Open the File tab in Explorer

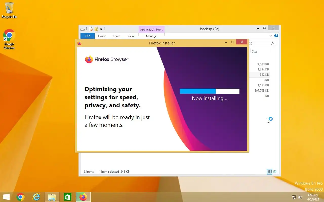coord(88,36)
